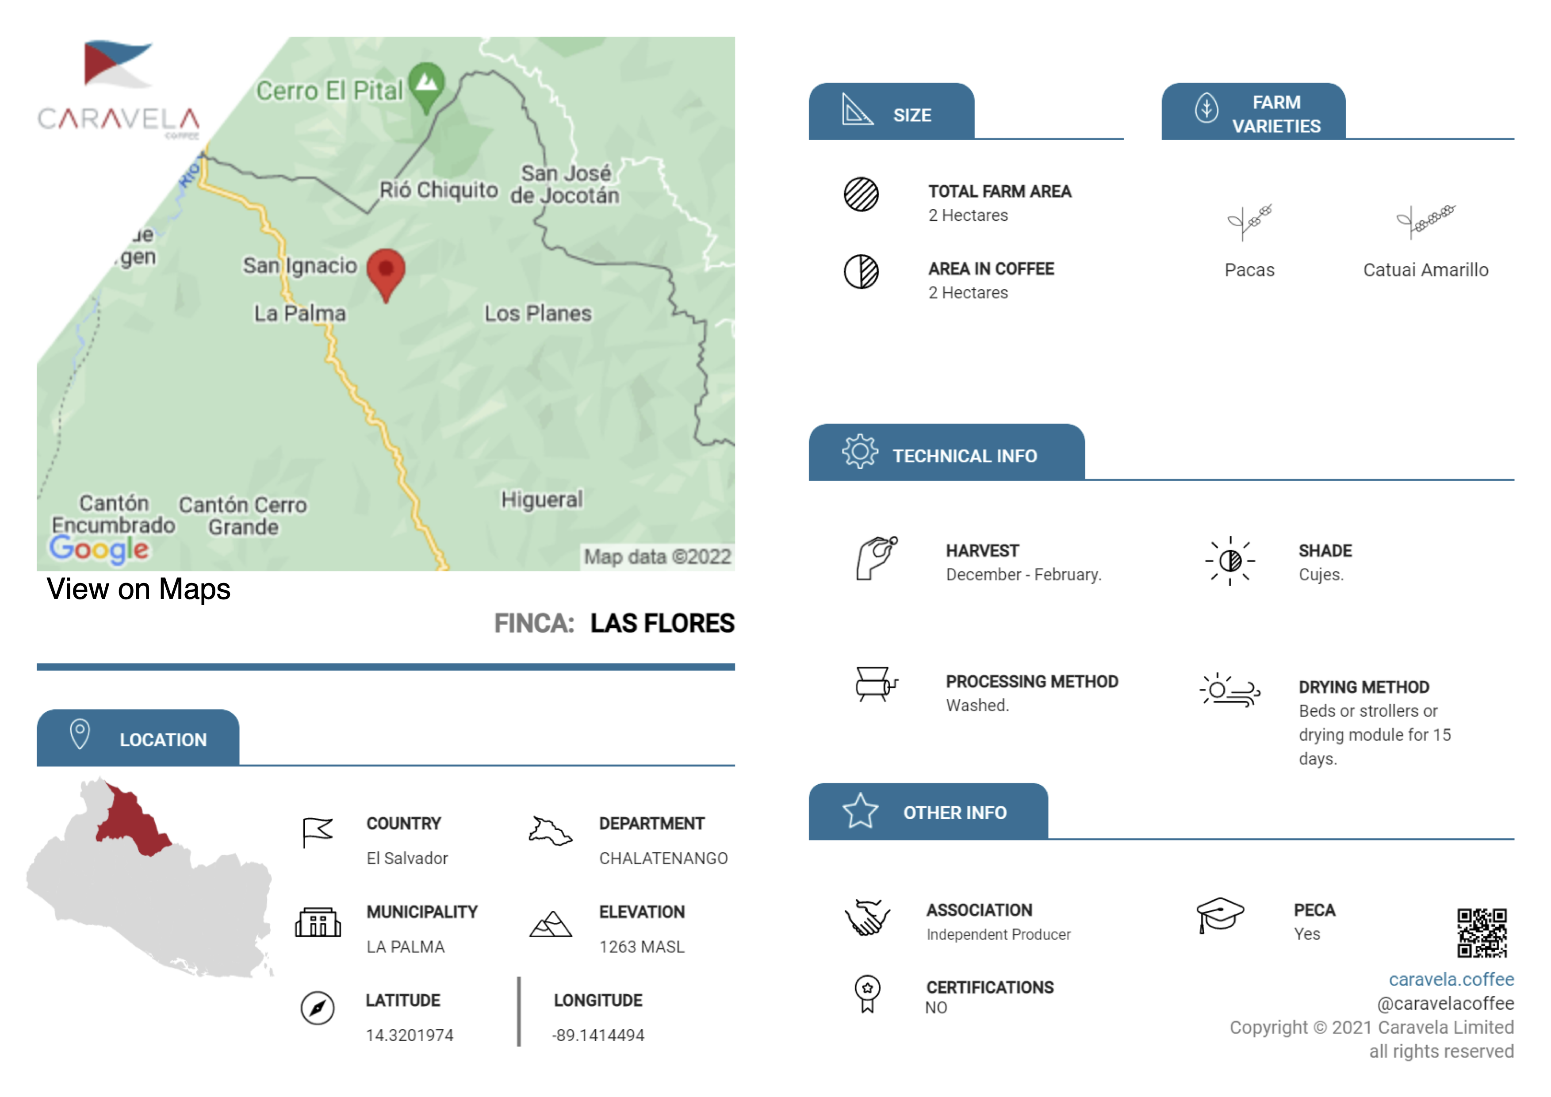Click the latitude compass icon
Viewport: 1551px width, 1097px height.
[x=318, y=1009]
